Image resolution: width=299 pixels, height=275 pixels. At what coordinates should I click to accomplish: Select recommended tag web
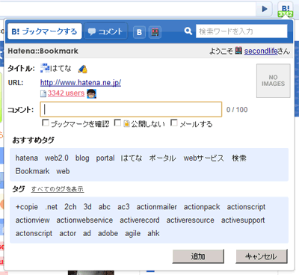coord(63,171)
